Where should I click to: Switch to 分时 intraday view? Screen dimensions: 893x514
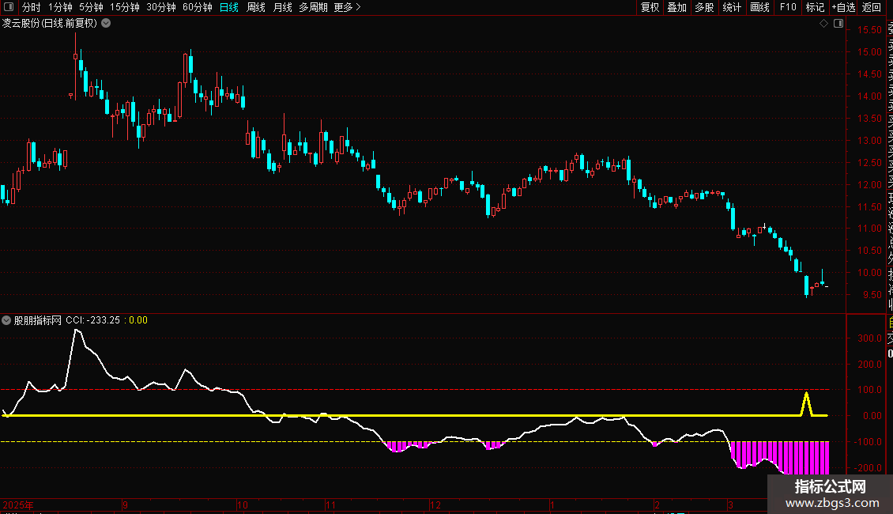(32, 7)
